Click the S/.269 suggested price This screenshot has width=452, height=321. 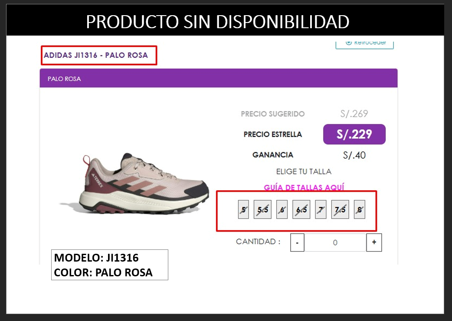[354, 114]
